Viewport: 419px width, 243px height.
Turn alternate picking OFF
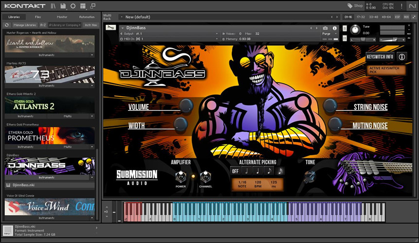235,171
